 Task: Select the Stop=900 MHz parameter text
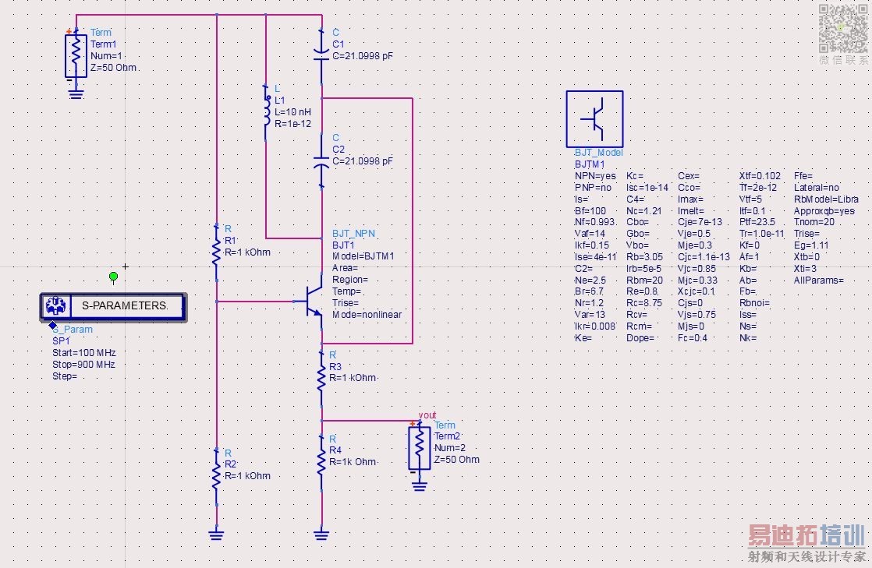point(83,365)
